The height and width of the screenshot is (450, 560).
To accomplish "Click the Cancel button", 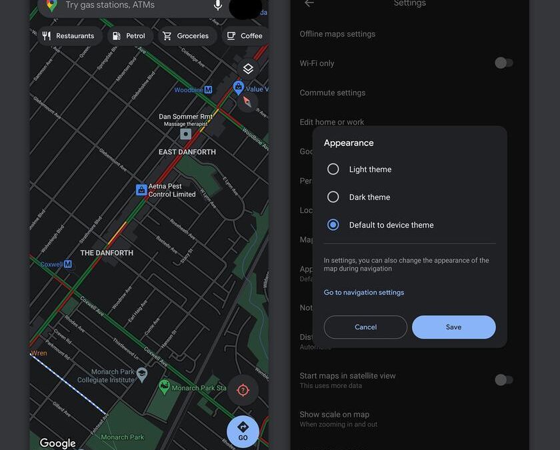I will (x=365, y=327).
